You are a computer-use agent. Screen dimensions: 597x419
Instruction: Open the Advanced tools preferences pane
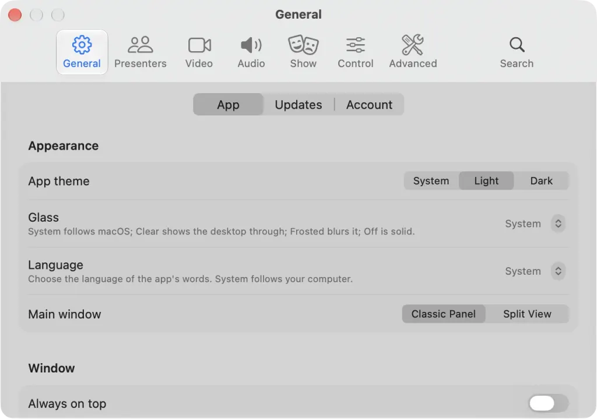click(413, 52)
